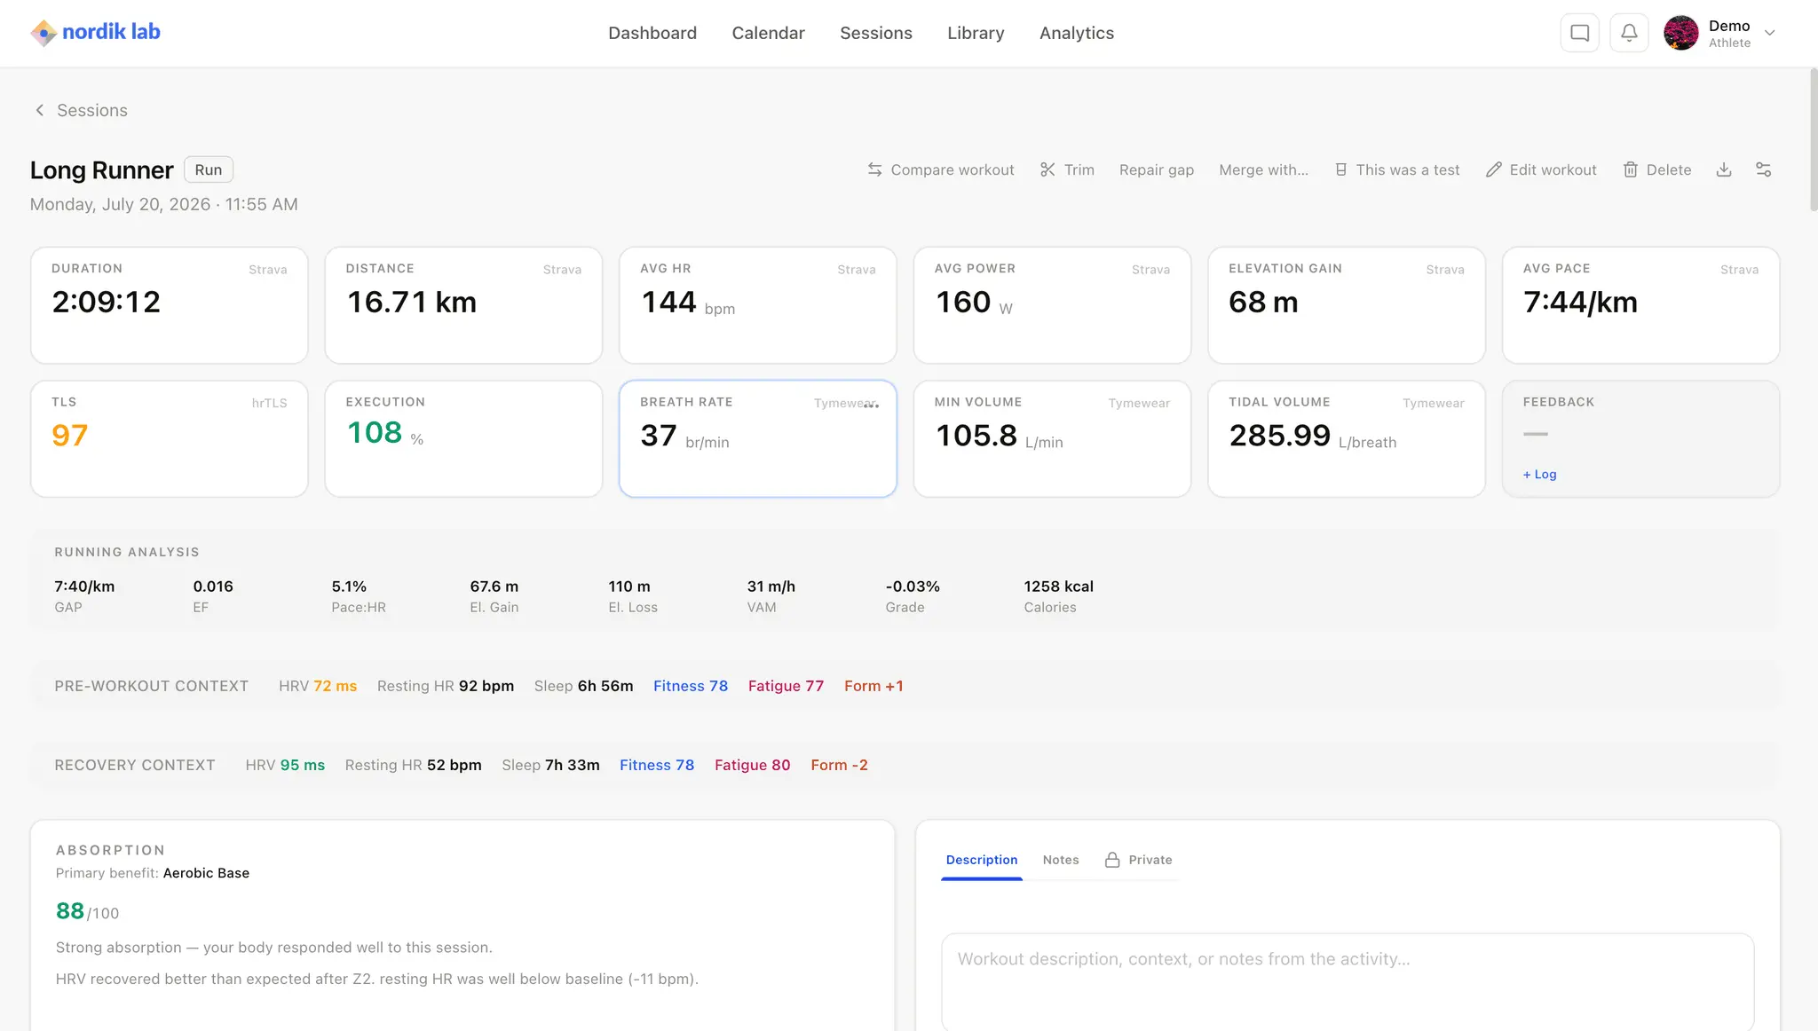Click Fatigue 80 in recovery context

pyautogui.click(x=752, y=765)
